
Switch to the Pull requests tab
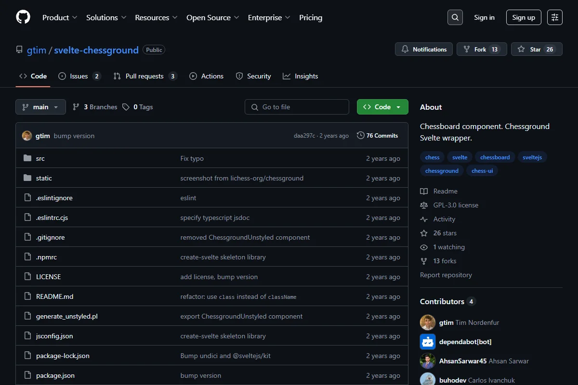145,76
